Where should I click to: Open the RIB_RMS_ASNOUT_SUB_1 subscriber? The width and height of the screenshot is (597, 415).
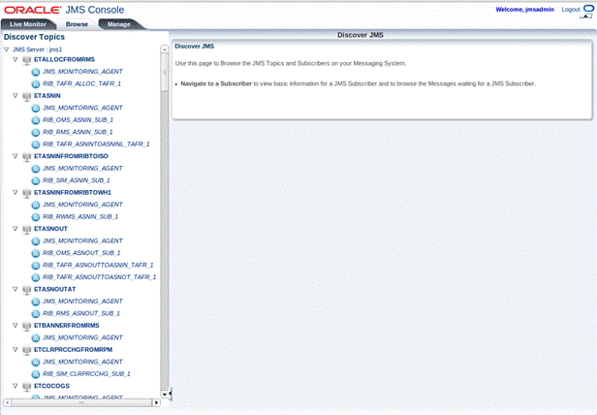point(81,313)
